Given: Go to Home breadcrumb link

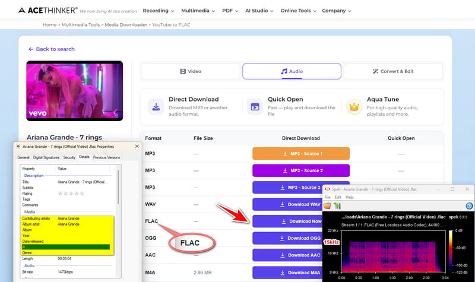Looking at the screenshot, I should 49,25.
